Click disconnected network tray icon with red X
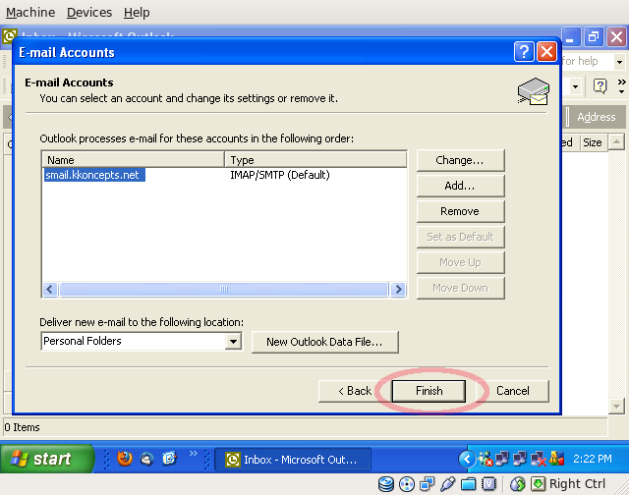 tap(539, 459)
